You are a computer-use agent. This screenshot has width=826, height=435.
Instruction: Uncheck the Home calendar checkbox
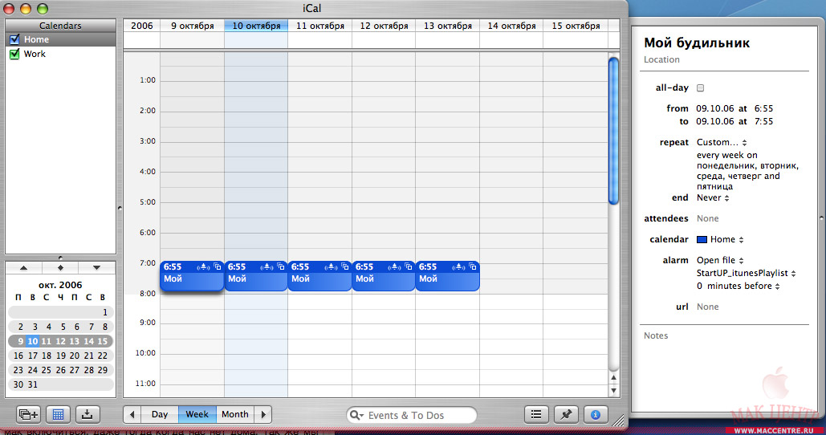point(14,39)
